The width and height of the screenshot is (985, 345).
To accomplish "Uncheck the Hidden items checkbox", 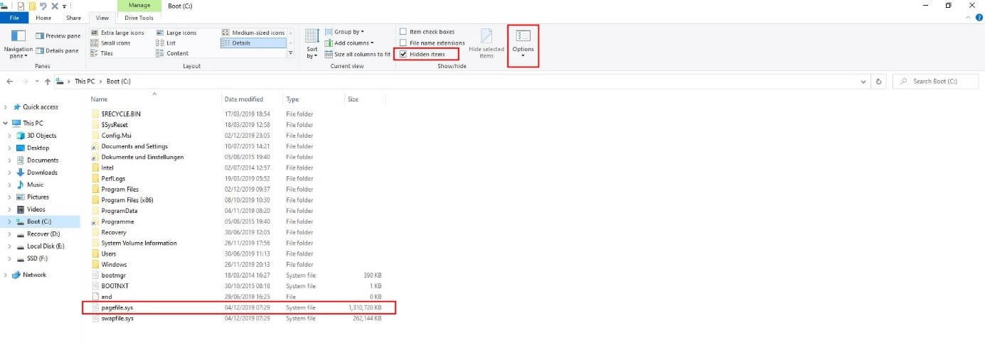I will point(404,54).
